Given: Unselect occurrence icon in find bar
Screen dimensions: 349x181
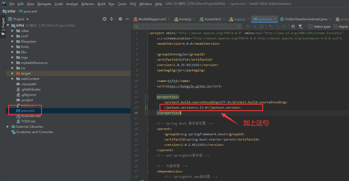Looking at the screenshot, I should click(x=277, y=26).
